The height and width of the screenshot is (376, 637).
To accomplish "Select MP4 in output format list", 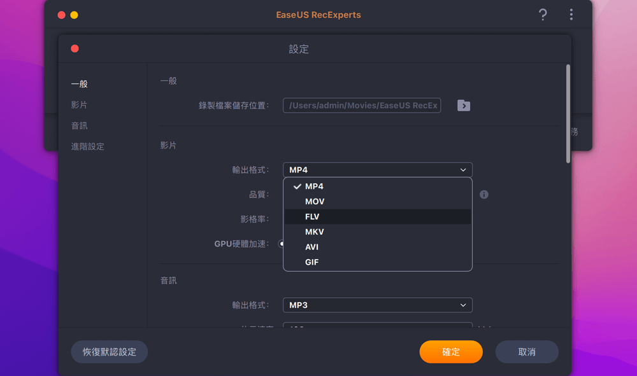I will coord(377,186).
